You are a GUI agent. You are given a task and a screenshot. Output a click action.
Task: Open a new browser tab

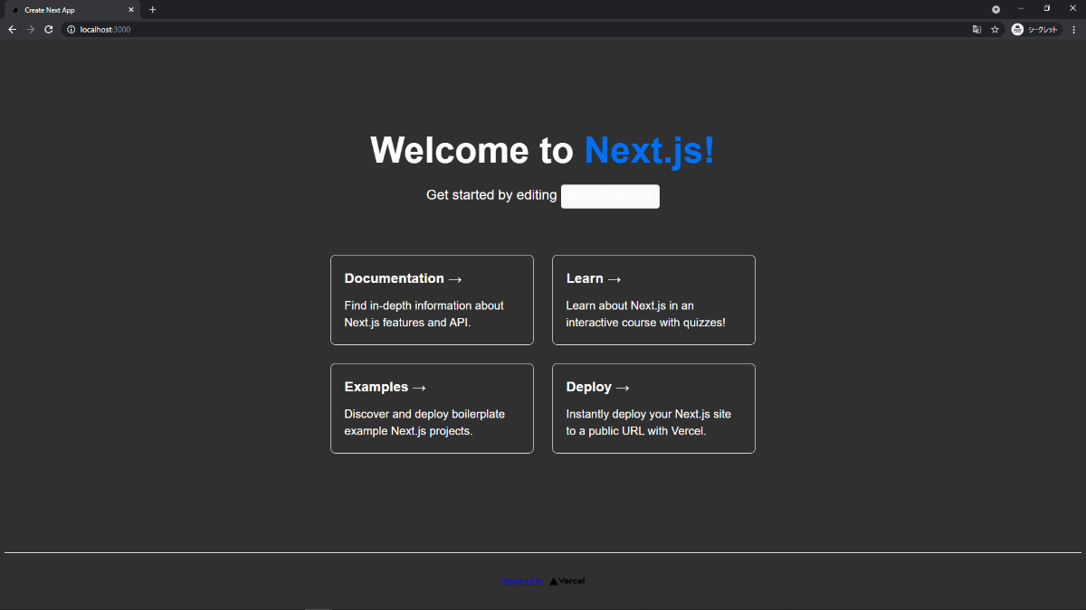pos(152,10)
